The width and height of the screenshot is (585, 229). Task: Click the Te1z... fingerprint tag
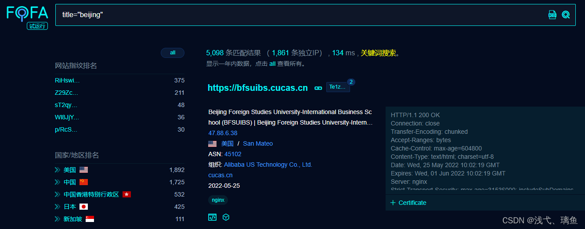pyautogui.click(x=338, y=87)
